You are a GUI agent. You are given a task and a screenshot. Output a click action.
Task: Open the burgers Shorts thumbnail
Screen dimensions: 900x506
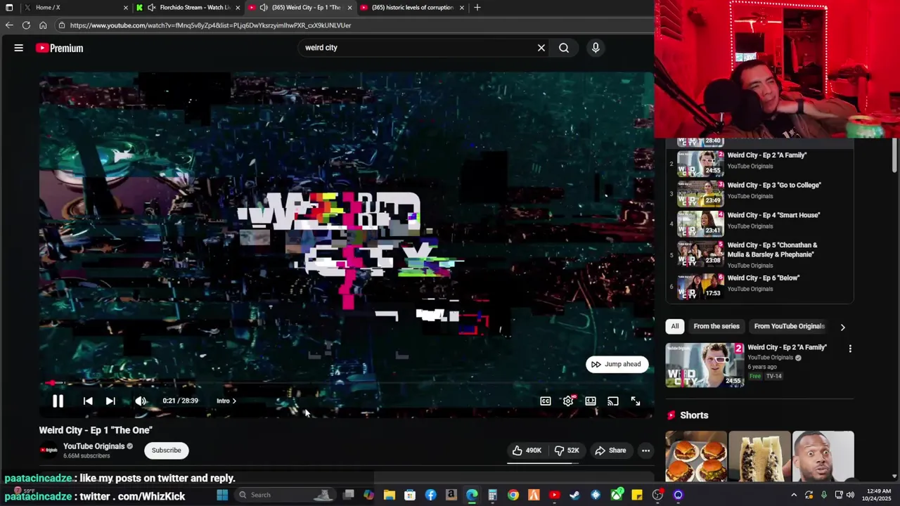[696, 457]
